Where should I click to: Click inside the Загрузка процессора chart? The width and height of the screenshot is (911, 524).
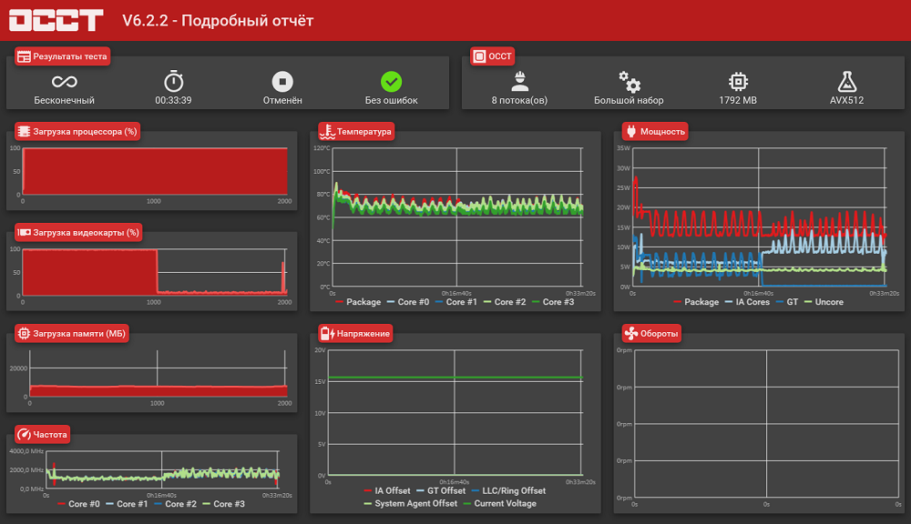(x=155, y=171)
